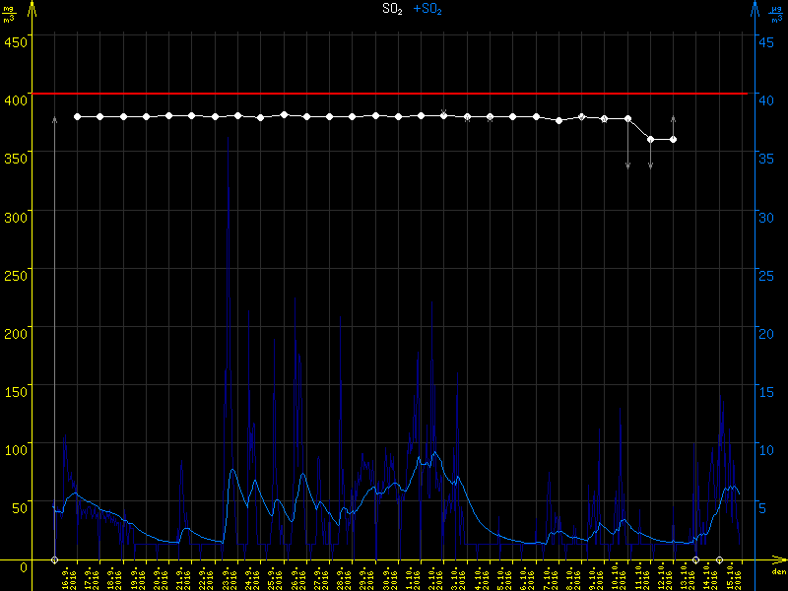The image size is (788, 591).
Task: Click the 'den' x-axis label
Action: pos(778,570)
